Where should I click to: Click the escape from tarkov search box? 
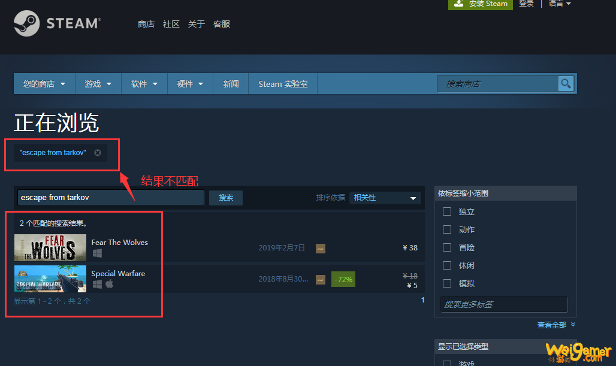tap(111, 197)
